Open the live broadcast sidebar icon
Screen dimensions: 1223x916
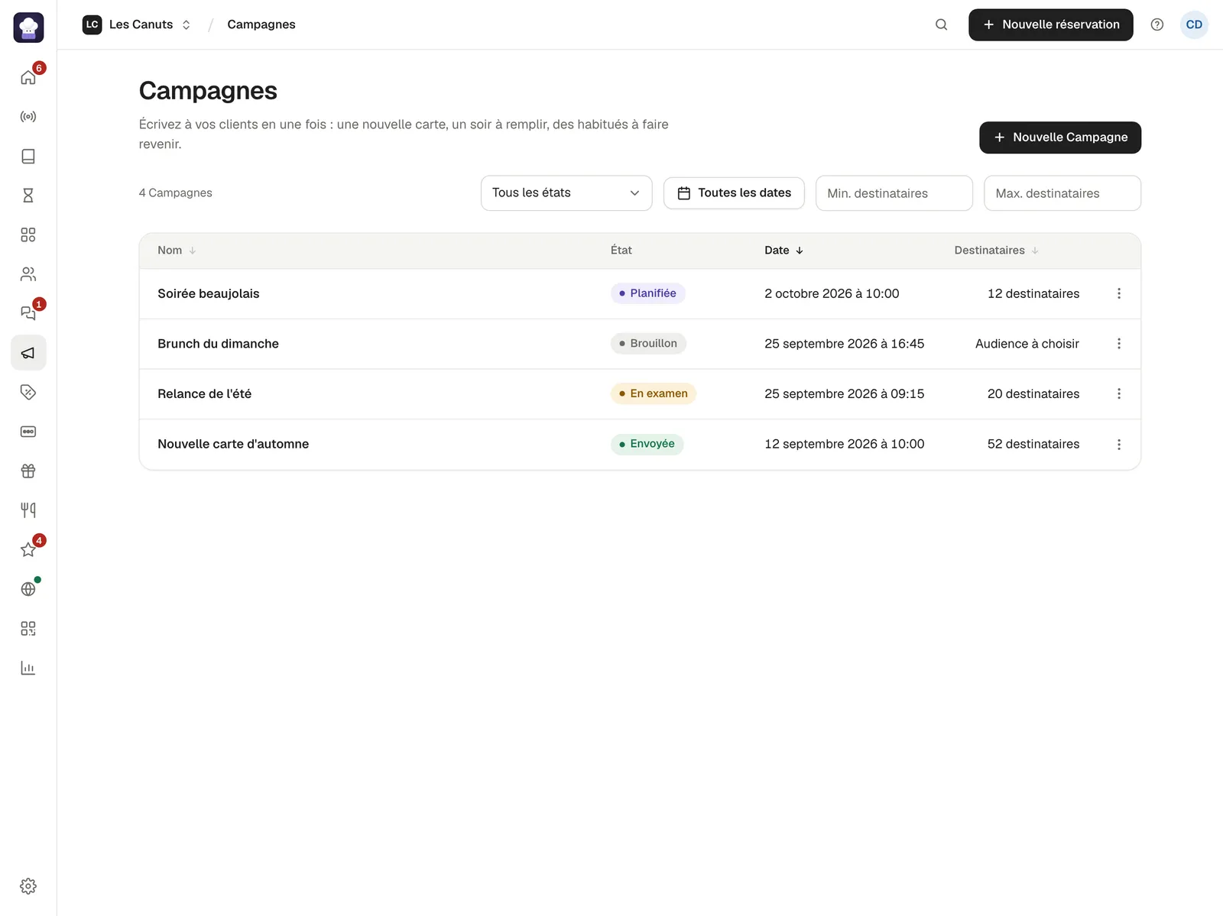pyautogui.click(x=28, y=117)
